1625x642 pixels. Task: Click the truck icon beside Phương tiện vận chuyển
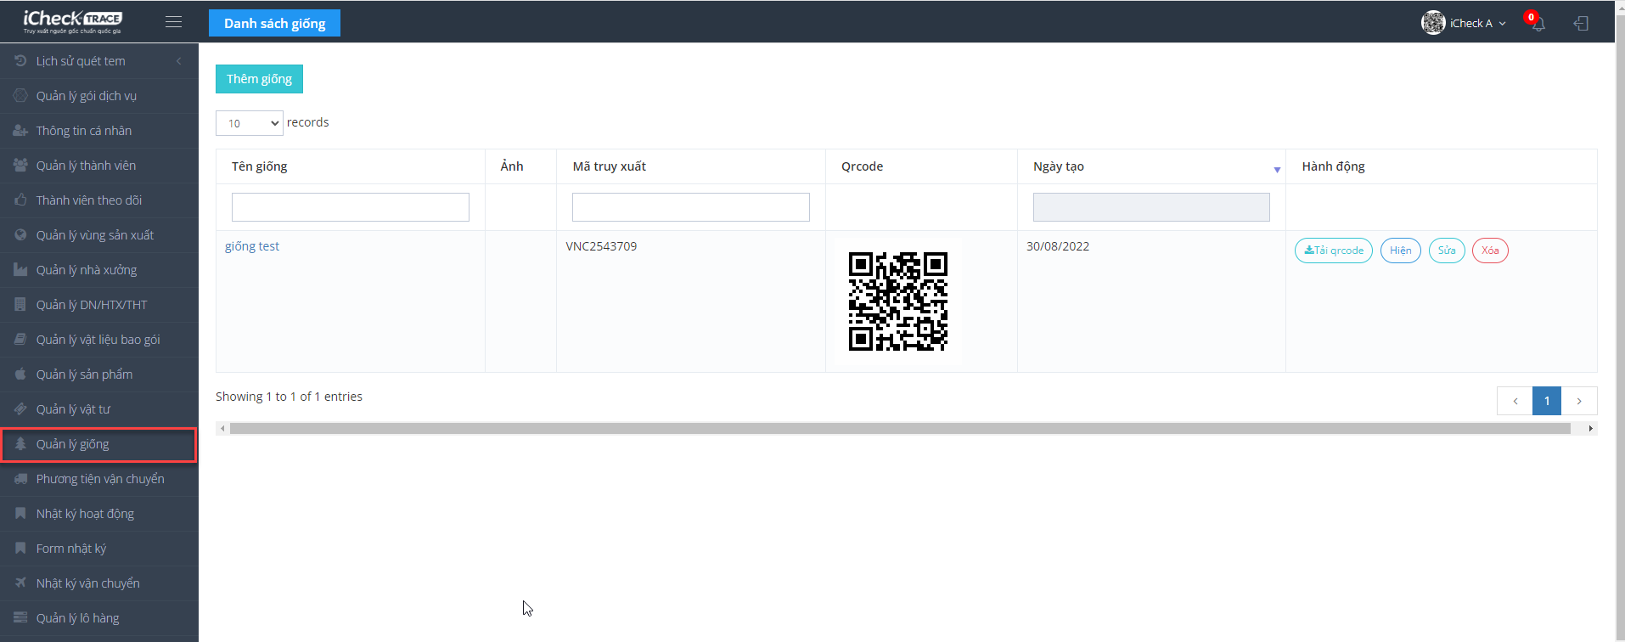tap(20, 478)
